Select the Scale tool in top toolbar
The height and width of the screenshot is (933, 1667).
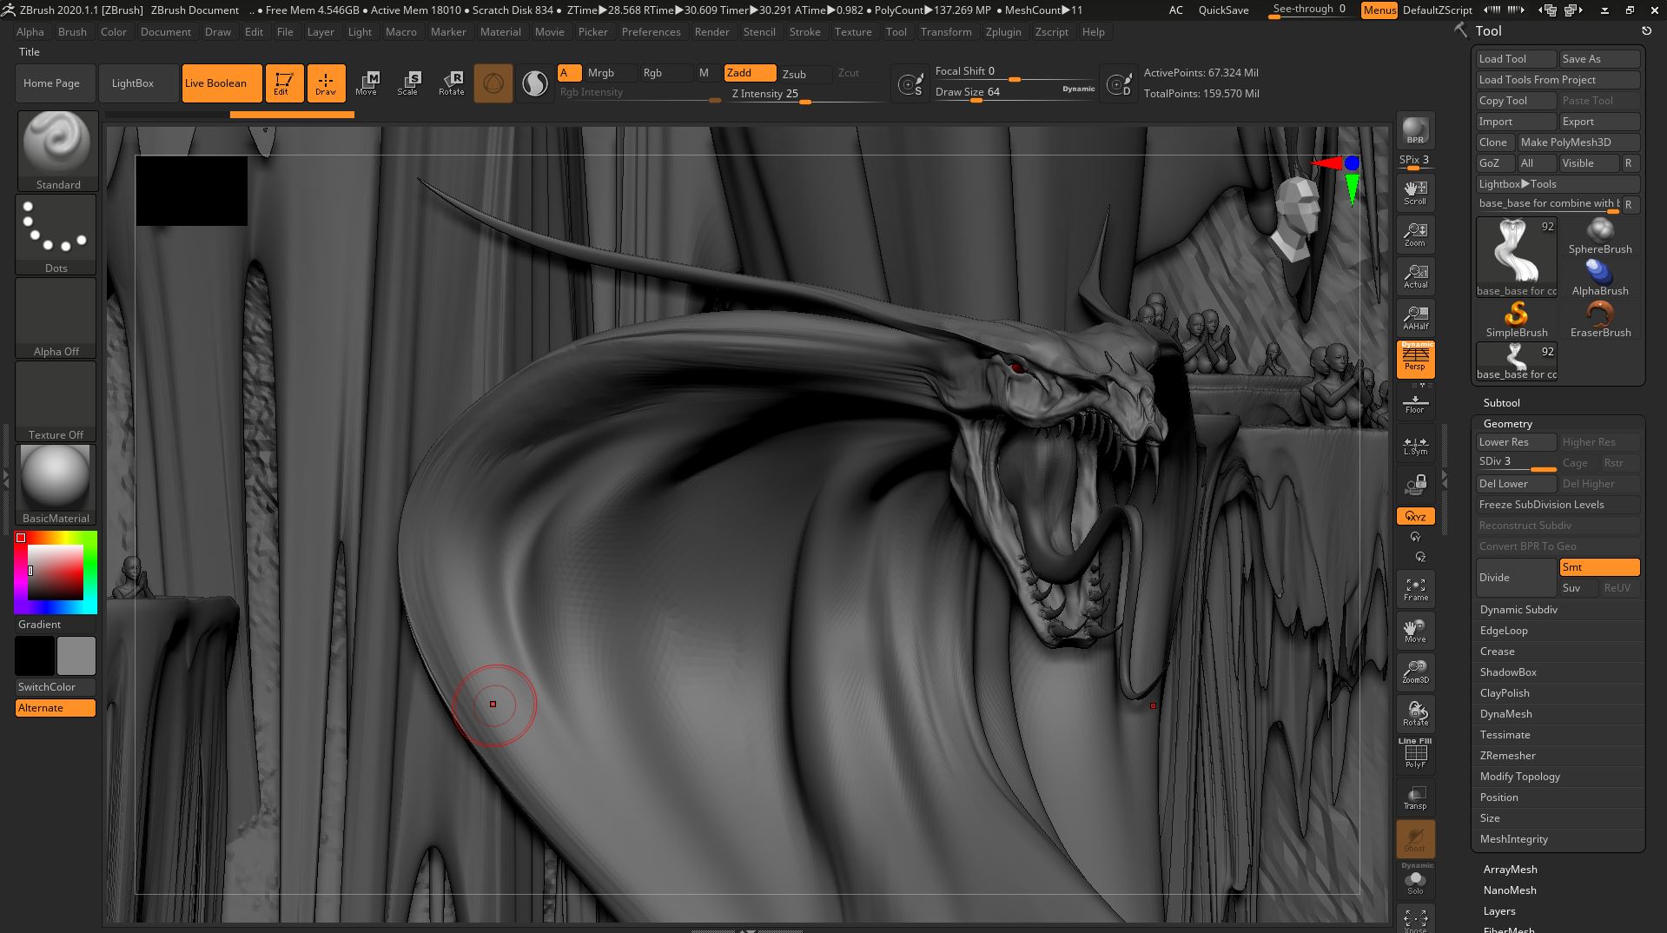407,83
